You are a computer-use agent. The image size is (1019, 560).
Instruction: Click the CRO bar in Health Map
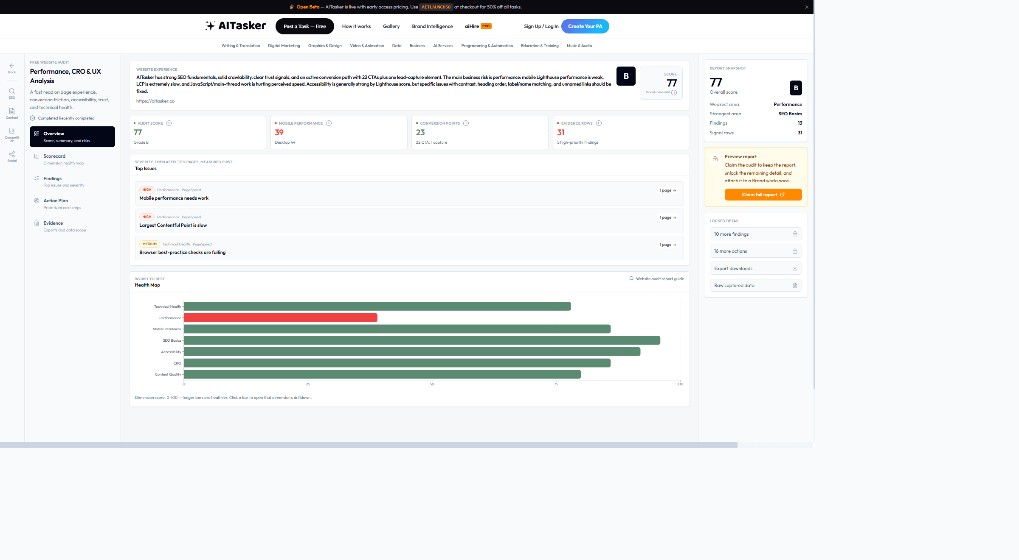click(x=397, y=363)
